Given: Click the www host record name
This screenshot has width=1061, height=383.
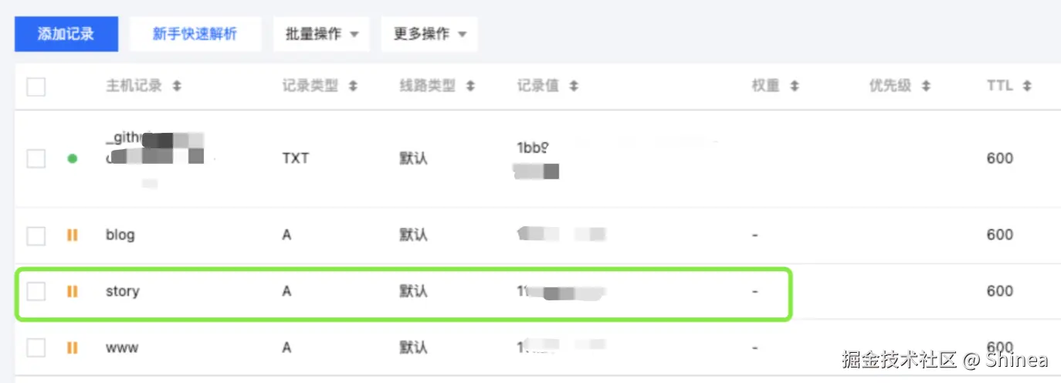Looking at the screenshot, I should pos(122,348).
